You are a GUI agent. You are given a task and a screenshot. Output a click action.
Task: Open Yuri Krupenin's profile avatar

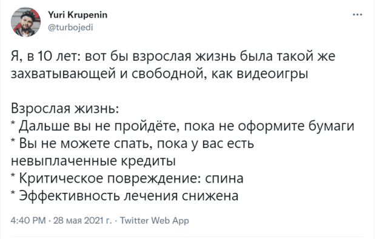(x=25, y=22)
